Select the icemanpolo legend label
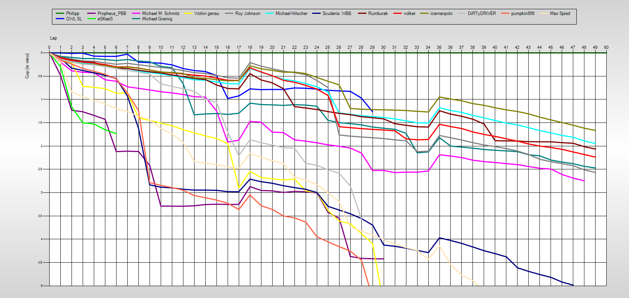The width and height of the screenshot is (629, 298). (x=441, y=13)
